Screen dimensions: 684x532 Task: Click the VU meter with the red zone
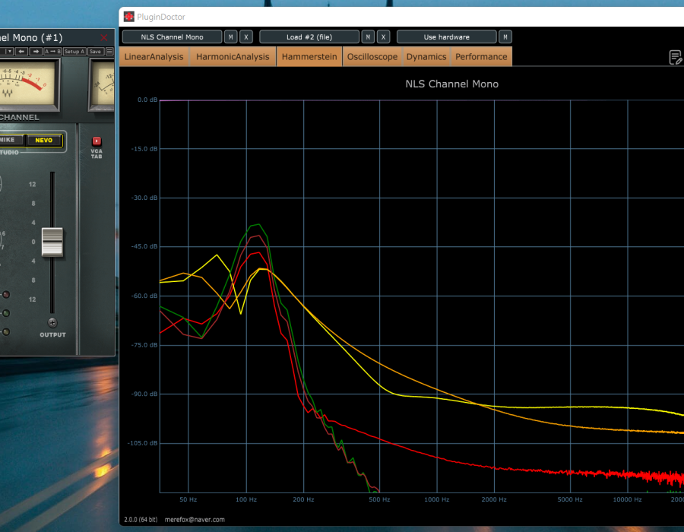coord(29,84)
